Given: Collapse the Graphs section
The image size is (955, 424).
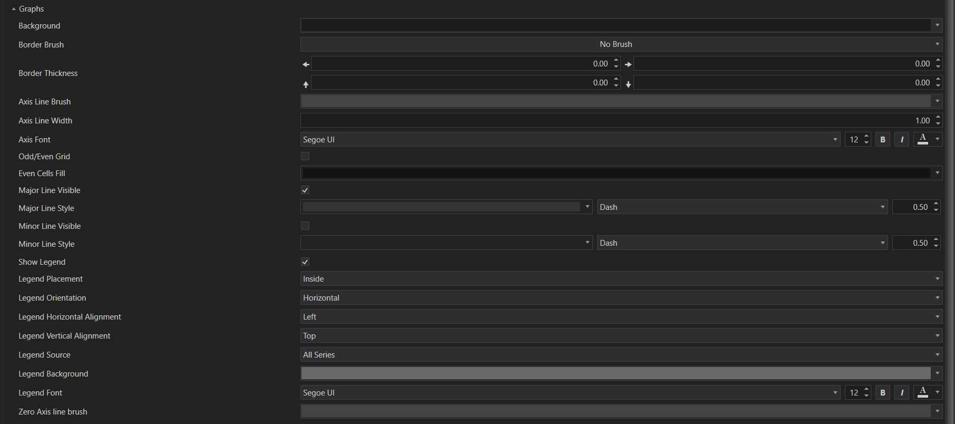Looking at the screenshot, I should pos(14,9).
